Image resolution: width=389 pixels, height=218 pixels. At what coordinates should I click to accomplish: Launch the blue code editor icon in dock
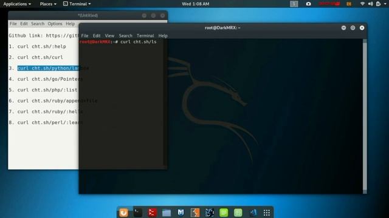[253, 213]
